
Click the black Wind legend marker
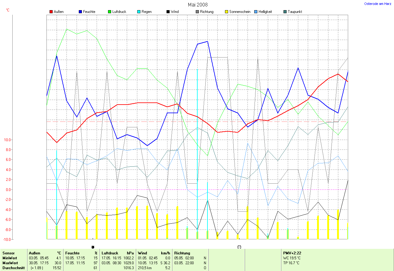coord(168,12)
